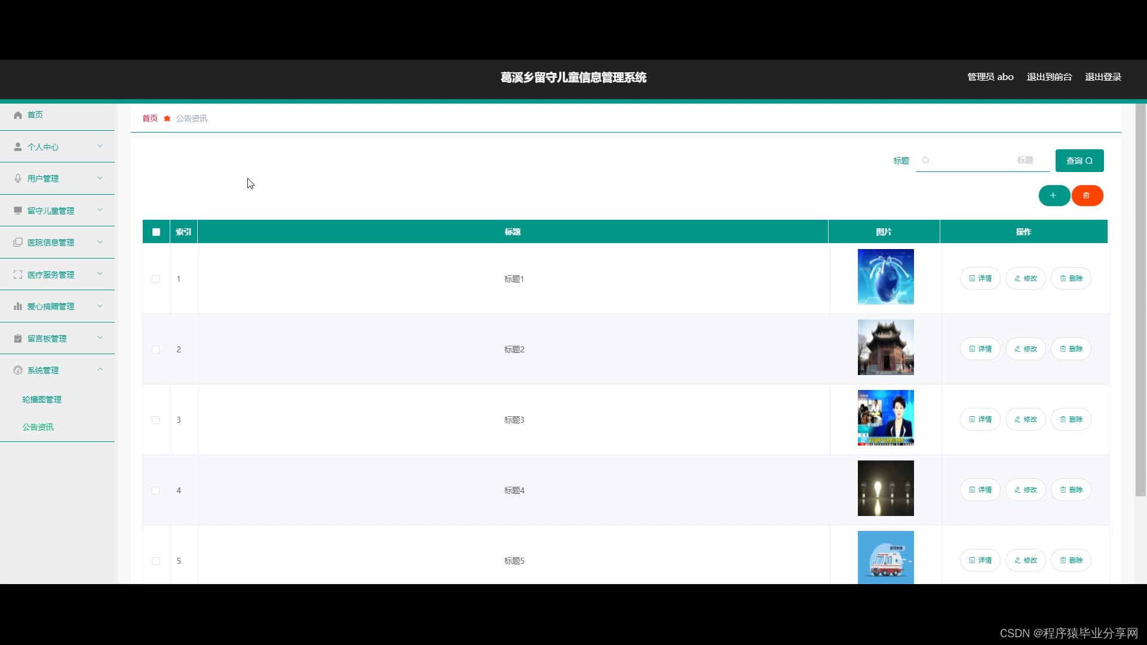Image resolution: width=1147 pixels, height=645 pixels.
Task: Toggle the select-all checkbox in table header
Action: pyautogui.click(x=156, y=232)
